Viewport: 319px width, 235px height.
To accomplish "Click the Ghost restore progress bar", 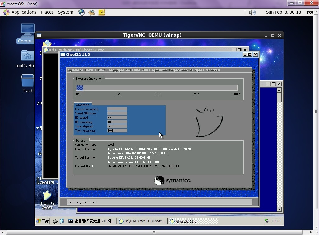I will pyautogui.click(x=157, y=88).
